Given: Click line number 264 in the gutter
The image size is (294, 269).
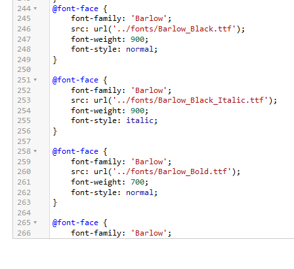Looking at the screenshot, I should (24, 213).
